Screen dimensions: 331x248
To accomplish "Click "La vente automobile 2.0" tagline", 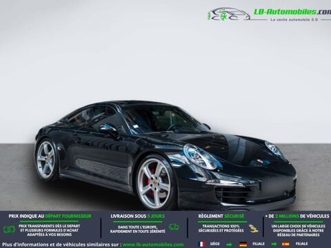I will [x=294, y=20].
